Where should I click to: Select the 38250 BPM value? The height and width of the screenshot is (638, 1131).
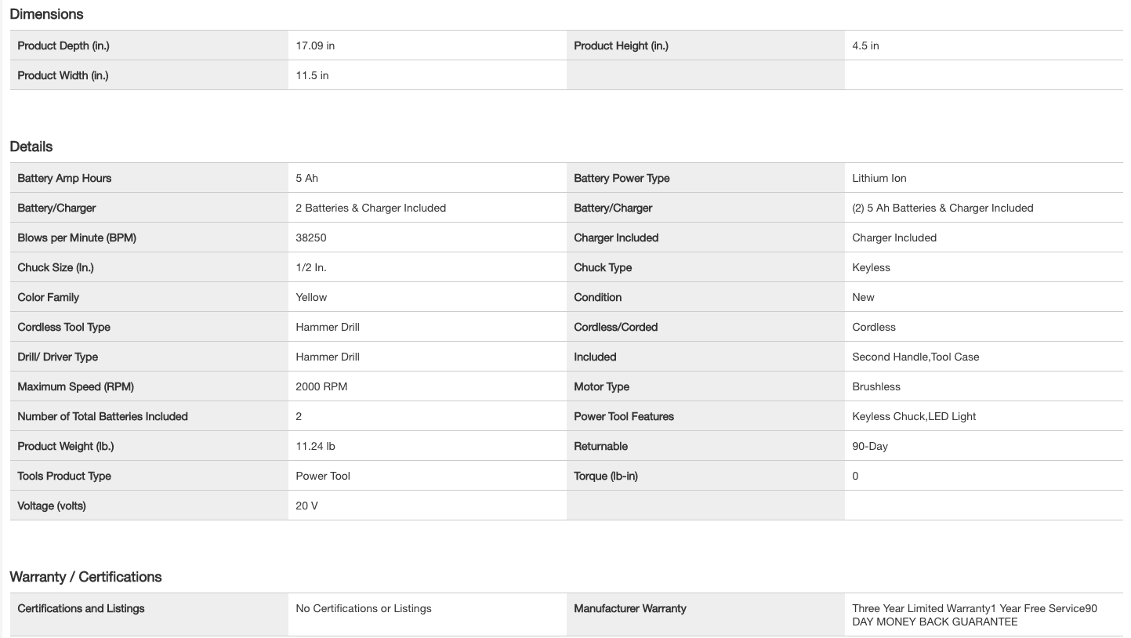click(311, 237)
